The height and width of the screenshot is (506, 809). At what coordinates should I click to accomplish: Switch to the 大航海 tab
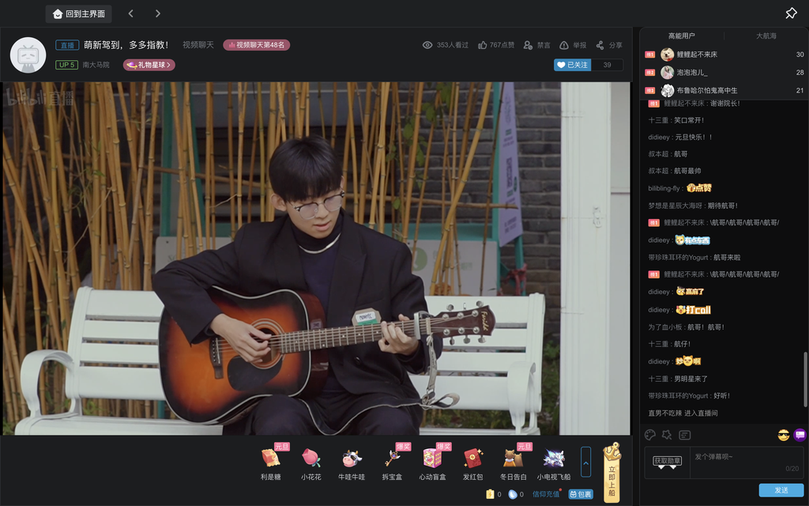coord(766,36)
